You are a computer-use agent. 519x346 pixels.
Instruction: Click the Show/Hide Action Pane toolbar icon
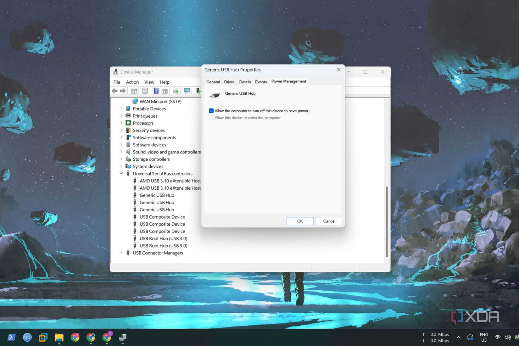click(x=164, y=91)
